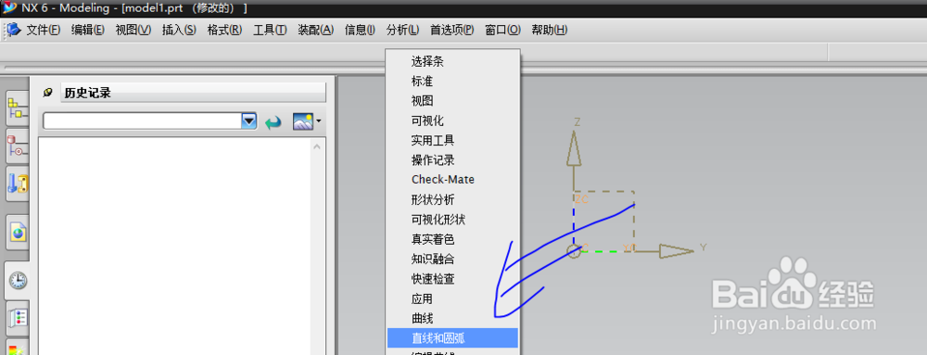Image resolution: width=927 pixels, height=355 pixels.
Task: Choose 应用 in the toolbar list
Action: tap(452, 298)
